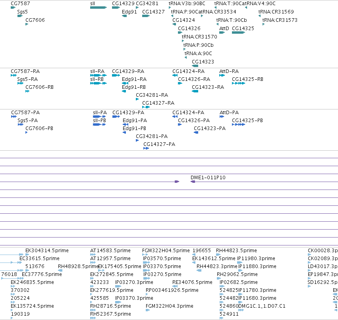This screenshot has height=320, width=338.
Task: Select the sll-RB transcript glyph
Action: 99,83
